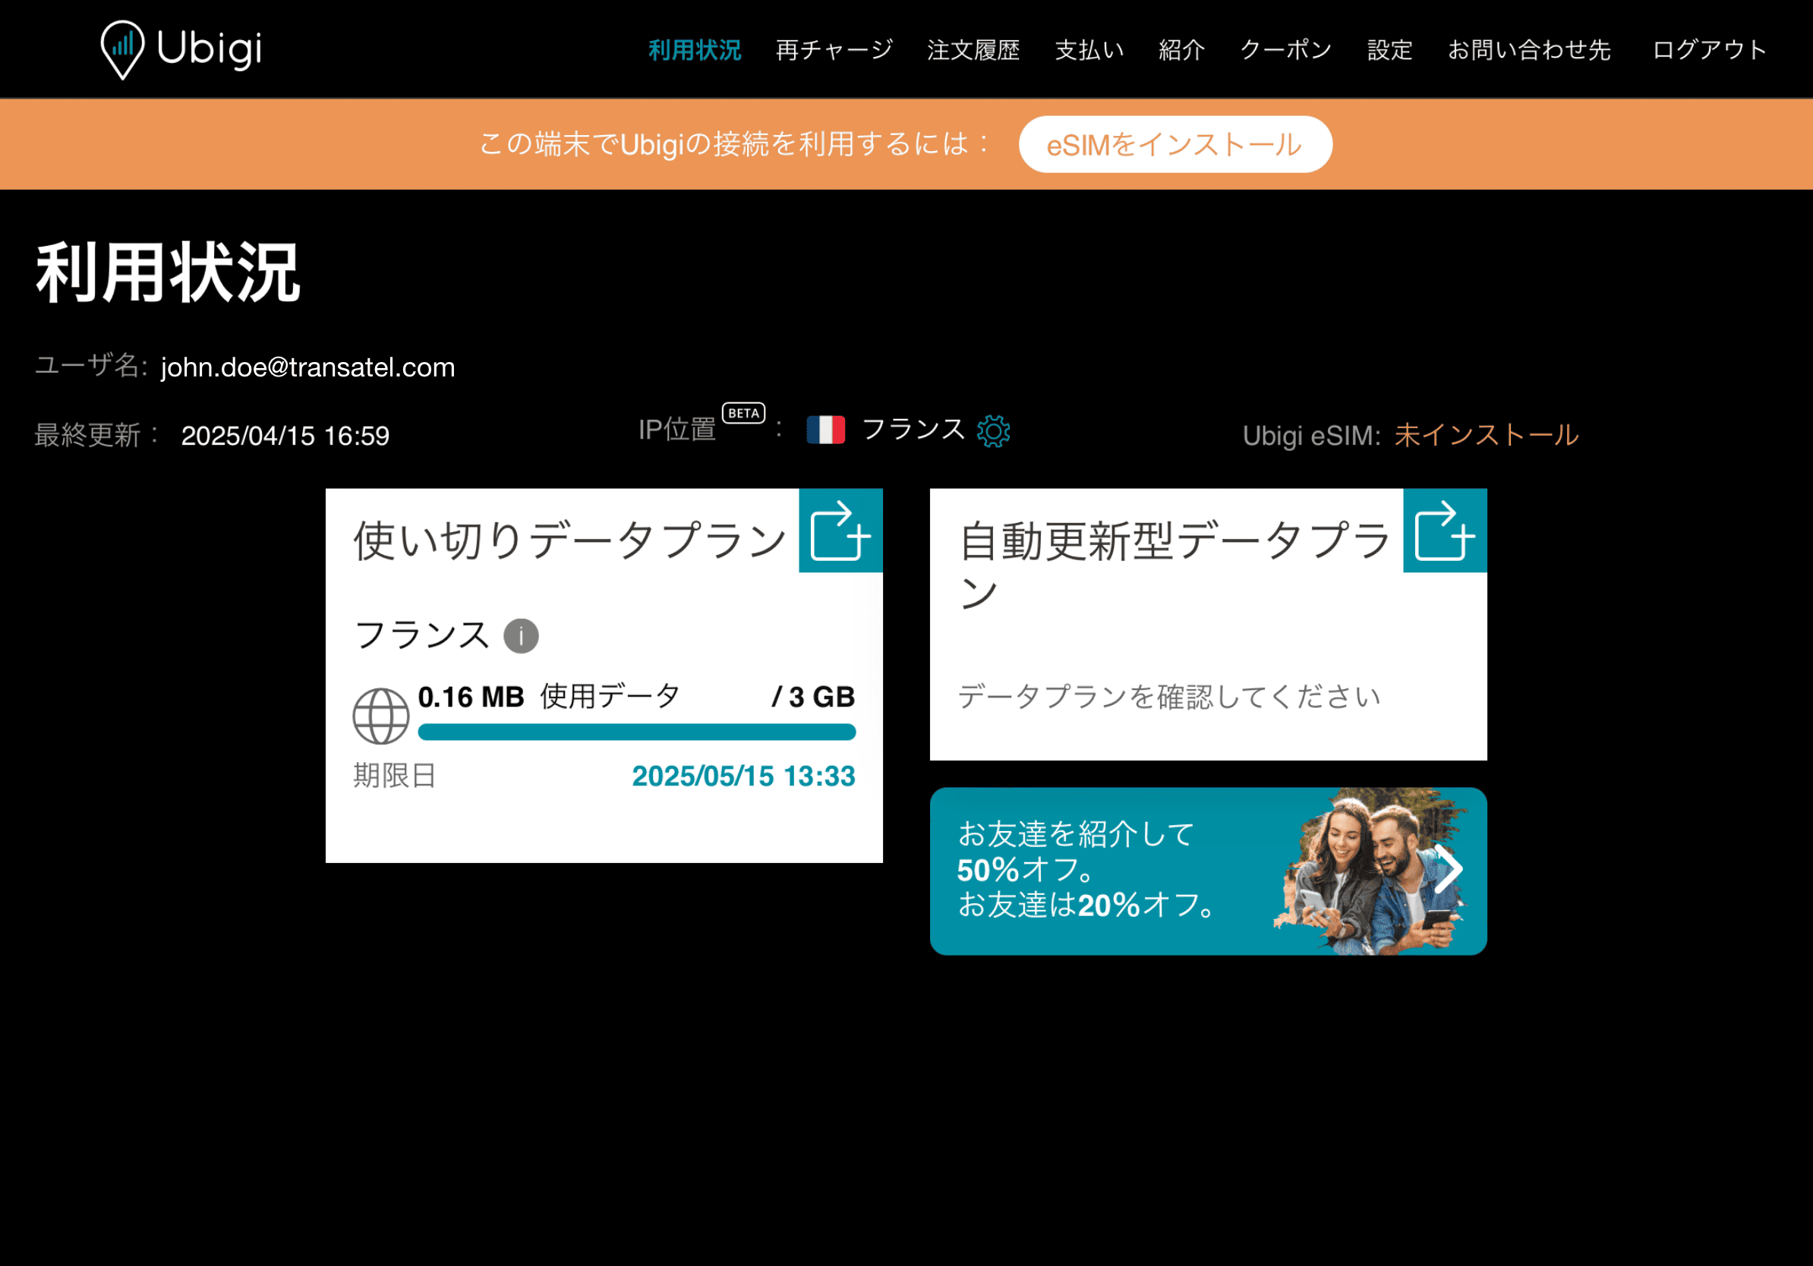Go to 注文履歴 page
The image size is (1813, 1266).
pos(973,51)
